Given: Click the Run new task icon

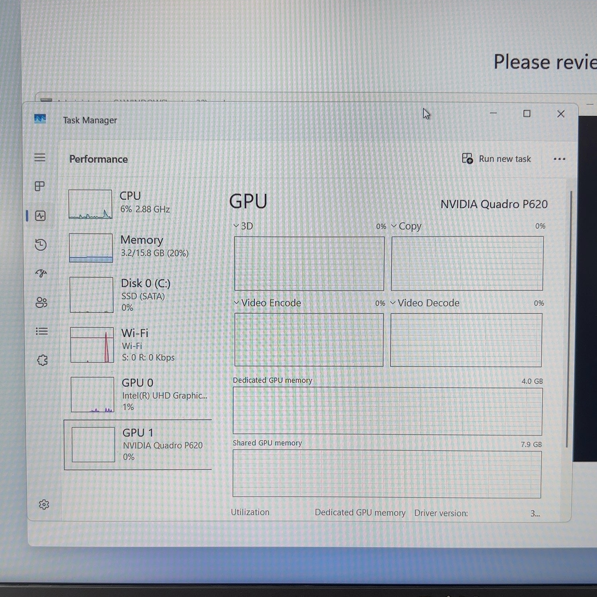Looking at the screenshot, I should [467, 158].
